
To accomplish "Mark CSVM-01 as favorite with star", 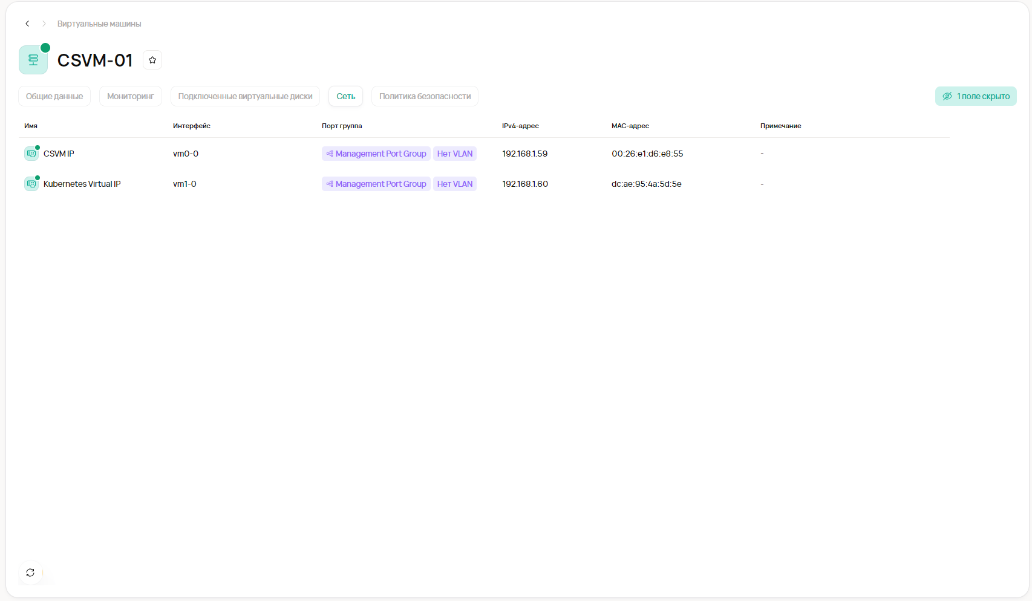I will tap(152, 60).
